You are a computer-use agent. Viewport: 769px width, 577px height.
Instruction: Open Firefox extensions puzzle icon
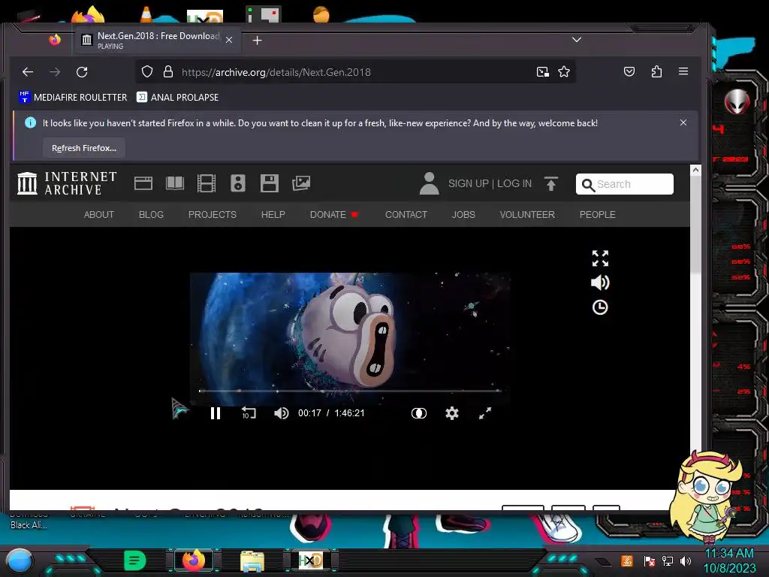[656, 72]
